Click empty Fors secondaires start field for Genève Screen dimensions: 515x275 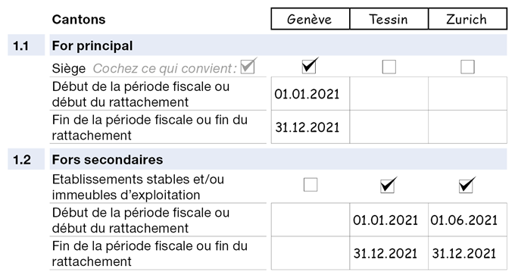tap(311, 220)
